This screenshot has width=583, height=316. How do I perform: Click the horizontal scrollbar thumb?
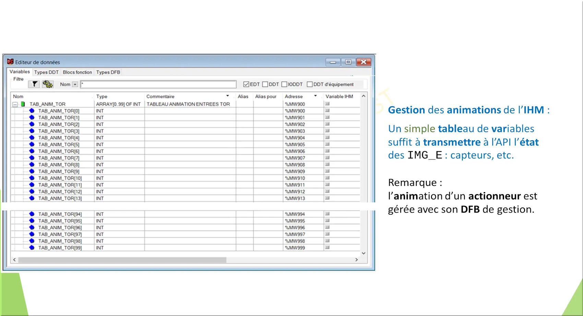[x=122, y=260]
